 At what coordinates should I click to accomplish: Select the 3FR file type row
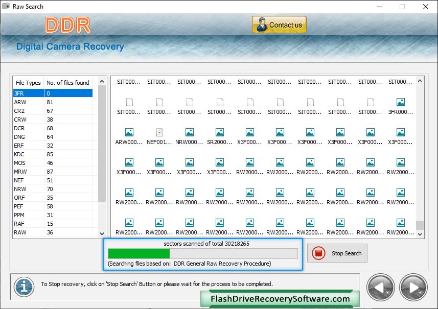[53, 93]
